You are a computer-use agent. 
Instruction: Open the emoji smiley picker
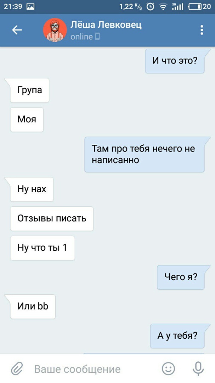pos(168,368)
